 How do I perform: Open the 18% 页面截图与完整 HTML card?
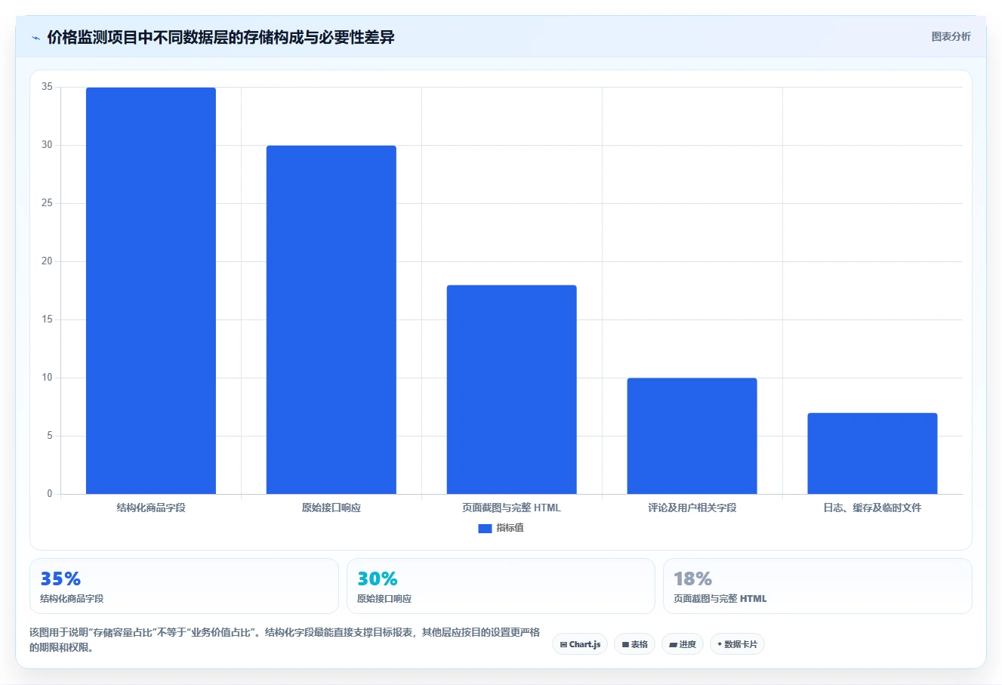[x=818, y=586]
